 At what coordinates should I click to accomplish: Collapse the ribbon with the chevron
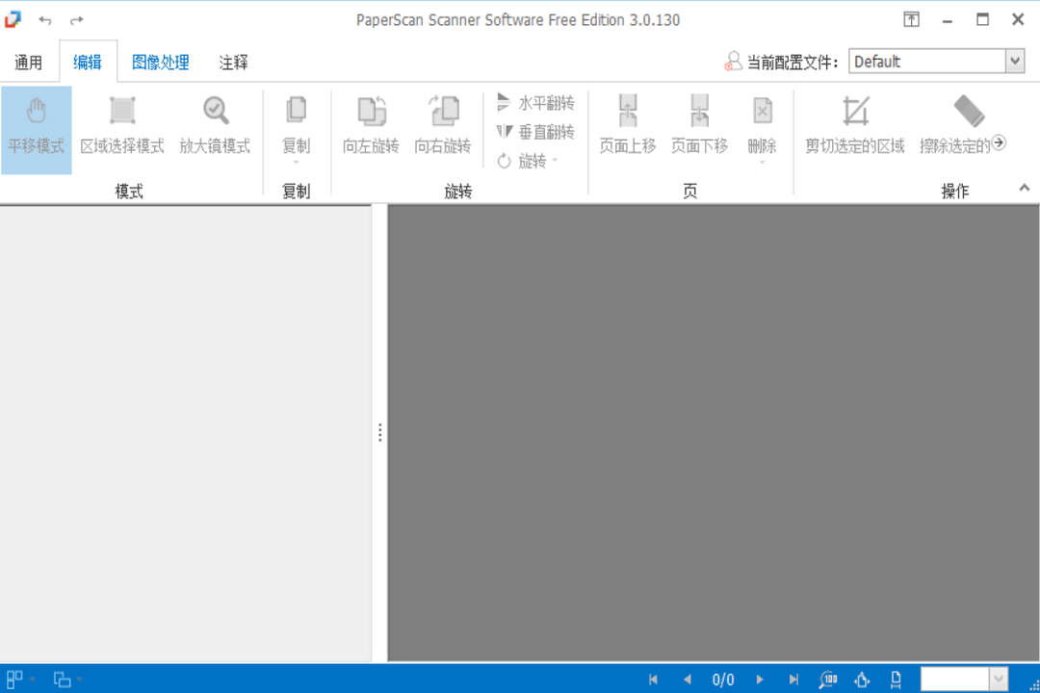(1025, 189)
